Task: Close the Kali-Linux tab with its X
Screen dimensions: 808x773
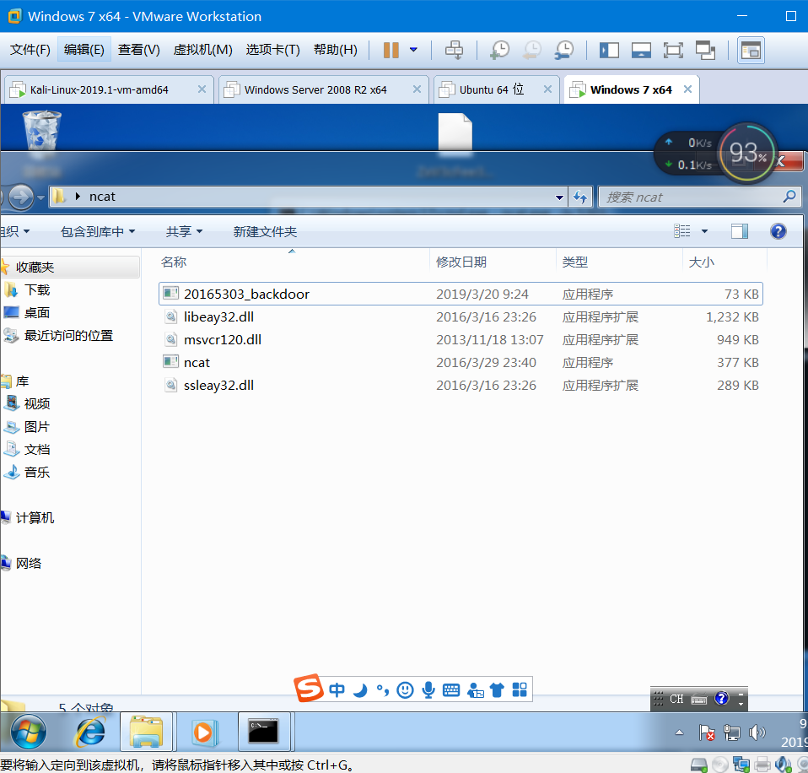Action: coord(202,89)
